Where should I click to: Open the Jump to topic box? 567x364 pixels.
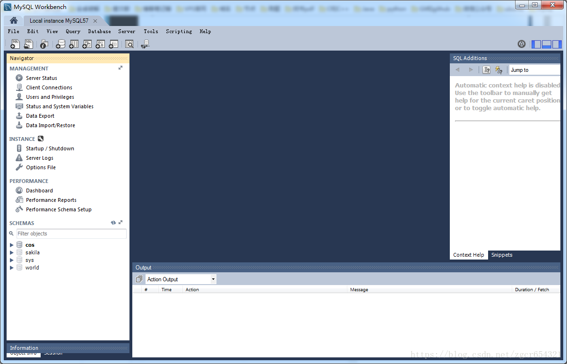[535, 70]
